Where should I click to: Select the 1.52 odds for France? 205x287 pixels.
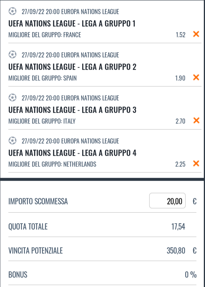(180, 35)
